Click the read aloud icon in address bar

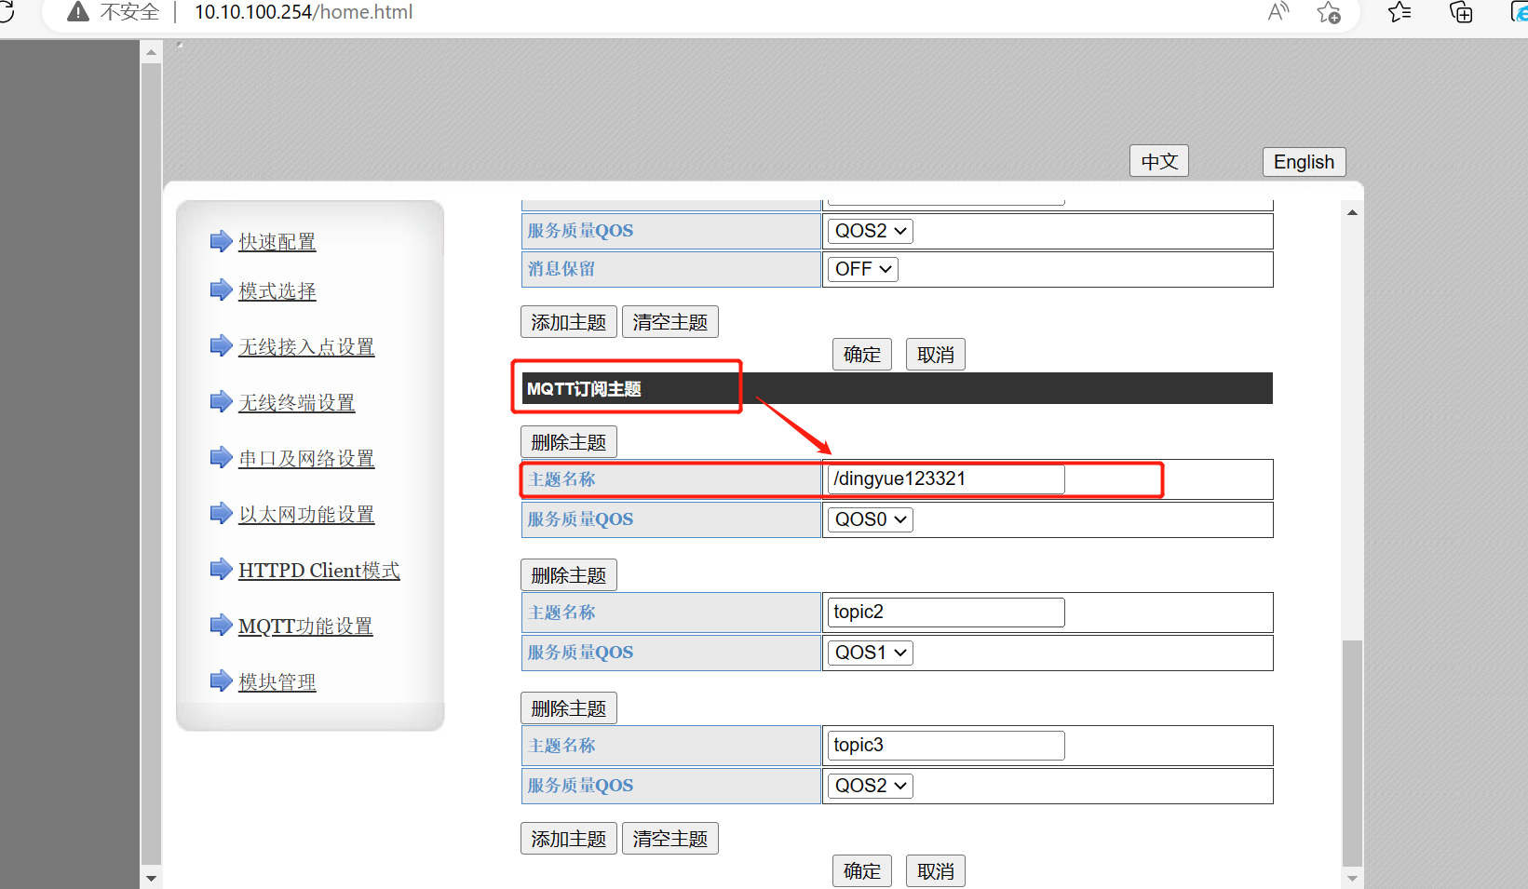[1278, 12]
